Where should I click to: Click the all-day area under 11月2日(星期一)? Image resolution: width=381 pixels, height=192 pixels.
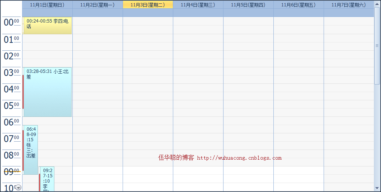pyautogui.click(x=97, y=13)
